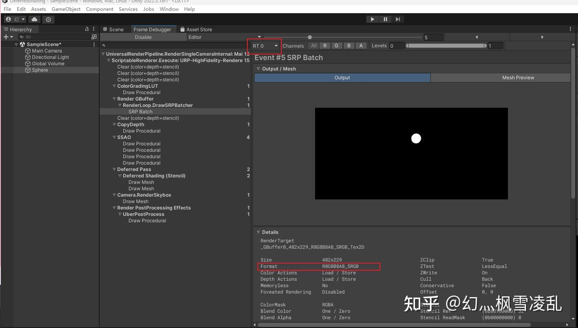Image resolution: width=578 pixels, height=328 pixels.
Task: Click the hexagon version control icon
Action: 49,19
